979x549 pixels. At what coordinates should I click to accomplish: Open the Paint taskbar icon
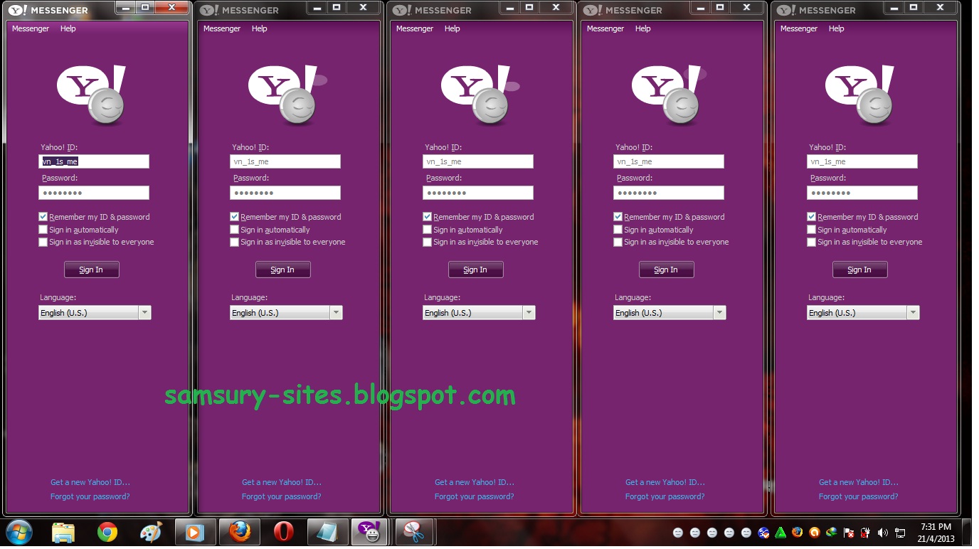[151, 532]
